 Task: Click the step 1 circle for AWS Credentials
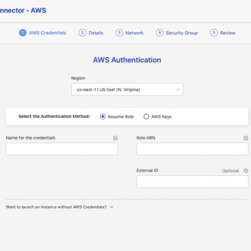(23, 33)
